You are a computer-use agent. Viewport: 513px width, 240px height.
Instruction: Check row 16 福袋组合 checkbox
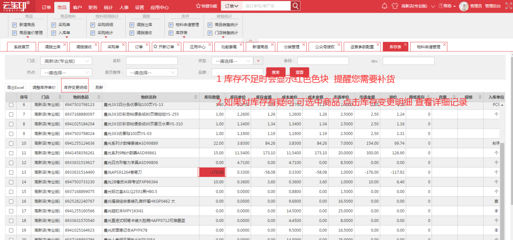pyautogui.click(x=11, y=202)
